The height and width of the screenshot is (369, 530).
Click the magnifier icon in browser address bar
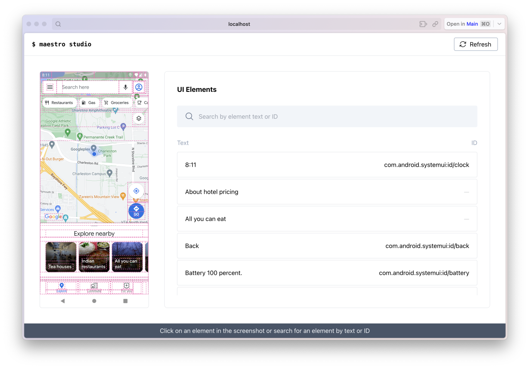click(x=58, y=24)
